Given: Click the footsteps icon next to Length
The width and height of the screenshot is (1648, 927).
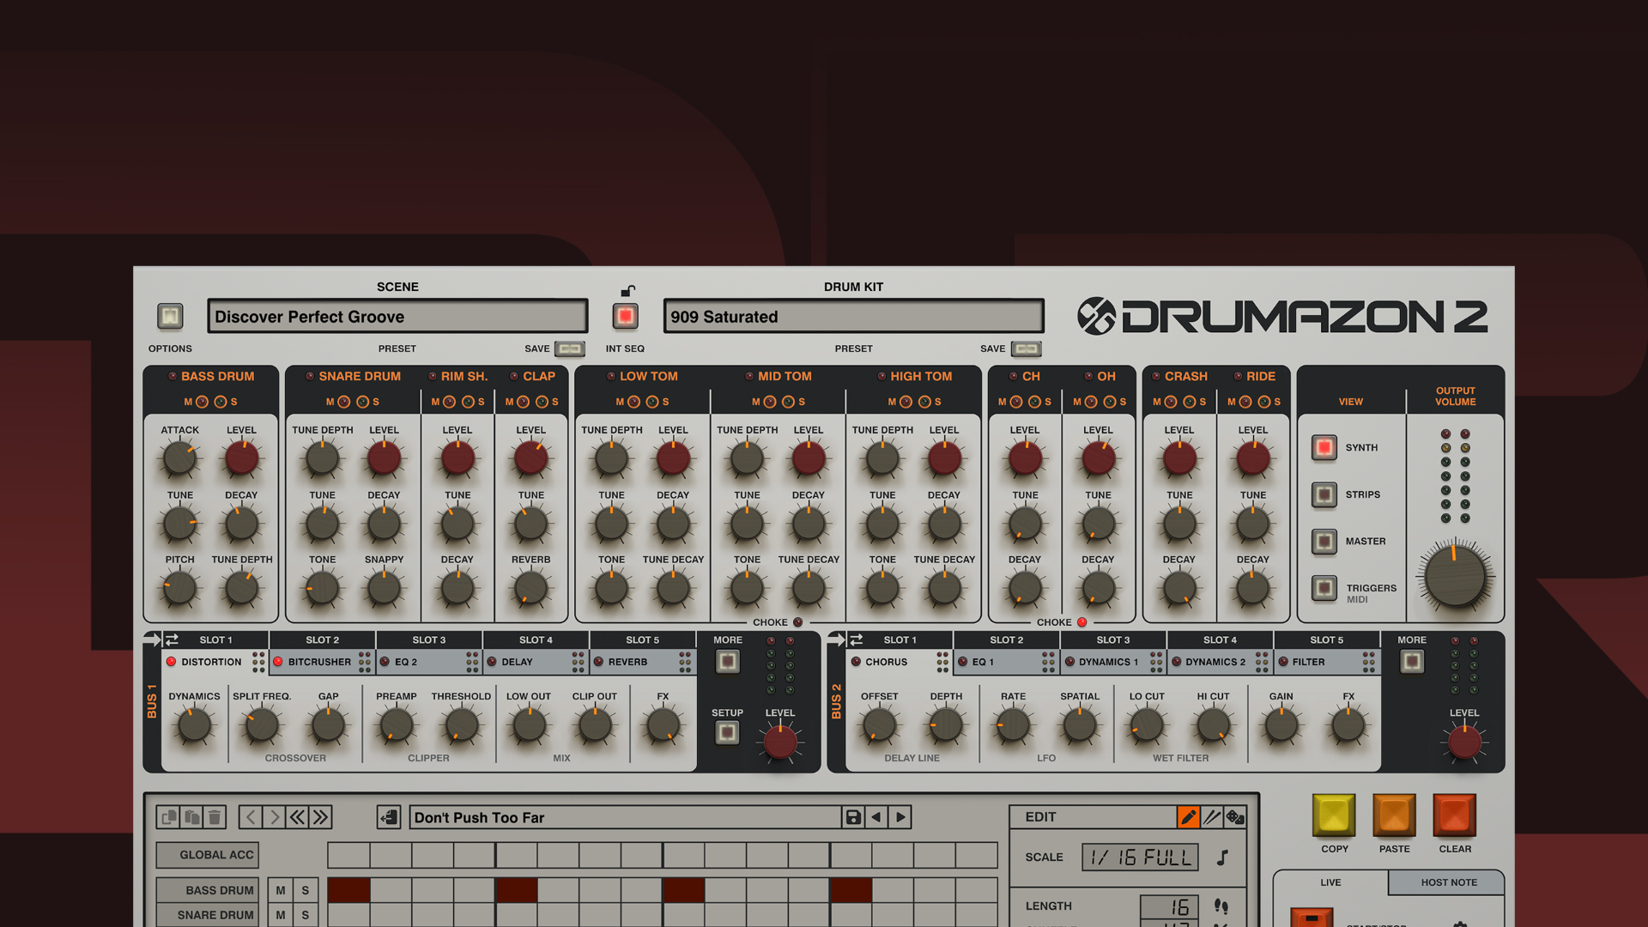Looking at the screenshot, I should click(1223, 906).
